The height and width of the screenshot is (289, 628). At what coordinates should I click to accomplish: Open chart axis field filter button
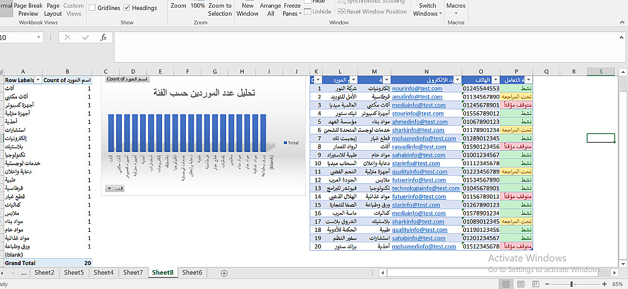pyautogui.click(x=114, y=188)
